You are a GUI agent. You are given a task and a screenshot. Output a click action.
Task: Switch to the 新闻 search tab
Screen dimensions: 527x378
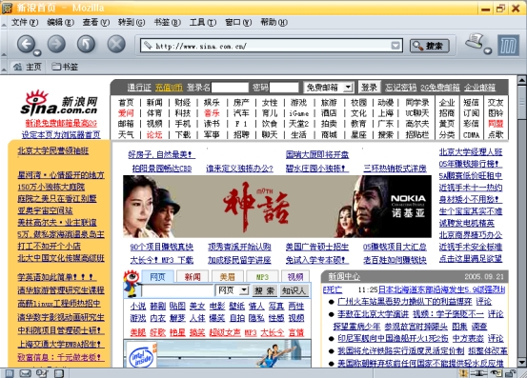point(193,277)
